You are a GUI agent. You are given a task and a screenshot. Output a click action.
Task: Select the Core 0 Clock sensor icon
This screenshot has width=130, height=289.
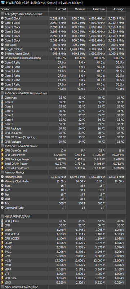(2, 18)
